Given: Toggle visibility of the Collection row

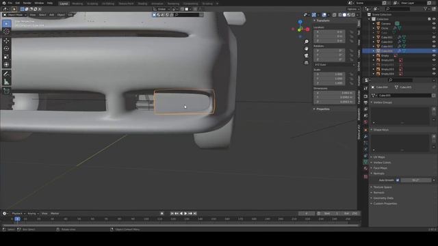Looking at the screenshot, I should tap(434, 19).
